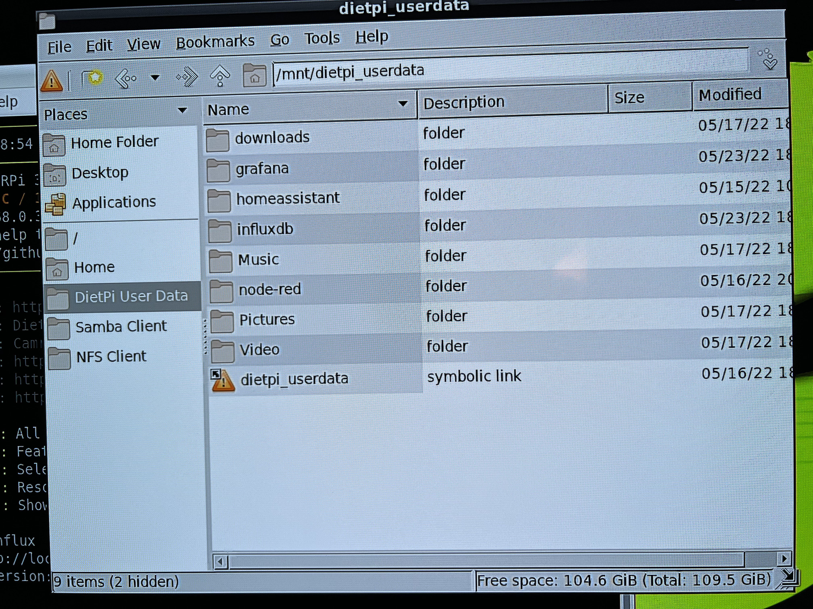Select the downloads folder name
Viewport: 813px width, 609px height.
click(272, 137)
